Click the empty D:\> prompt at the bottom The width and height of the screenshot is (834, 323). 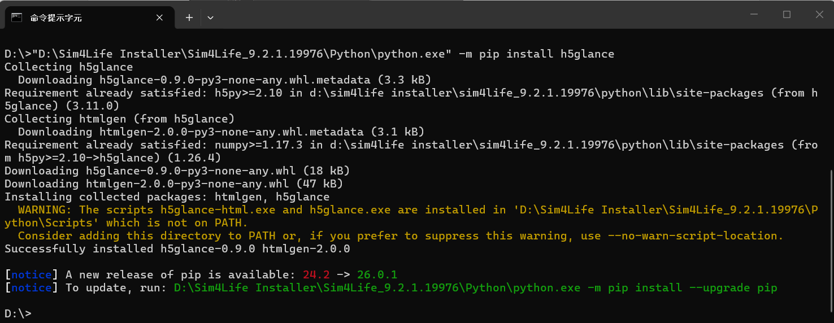[18, 313]
